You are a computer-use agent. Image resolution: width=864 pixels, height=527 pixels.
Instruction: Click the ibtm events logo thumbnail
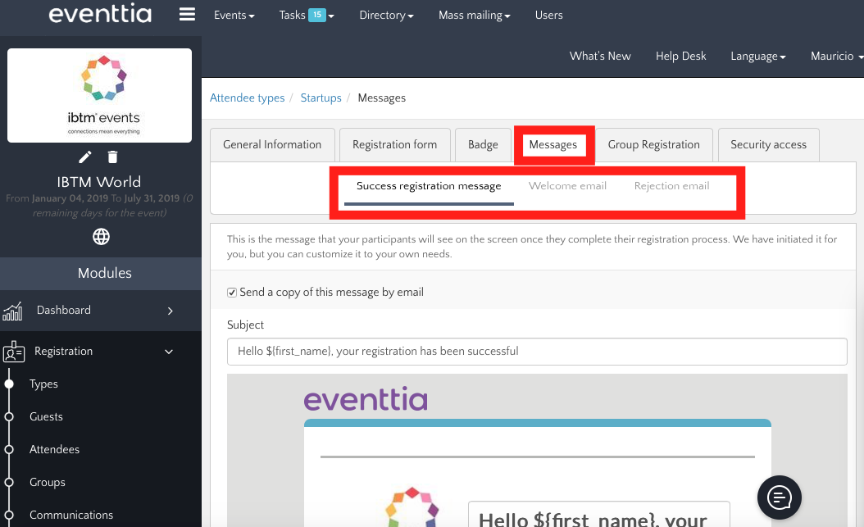(99, 95)
